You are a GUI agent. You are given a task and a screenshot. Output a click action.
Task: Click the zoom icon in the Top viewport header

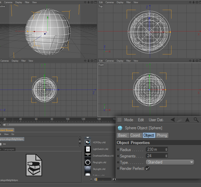[194, 2]
